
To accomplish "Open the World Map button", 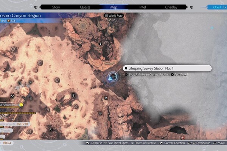I will pyautogui.click(x=113, y=15).
